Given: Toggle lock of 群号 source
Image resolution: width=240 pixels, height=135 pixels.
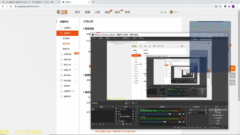Looking at the screenshot, I should click(136, 114).
